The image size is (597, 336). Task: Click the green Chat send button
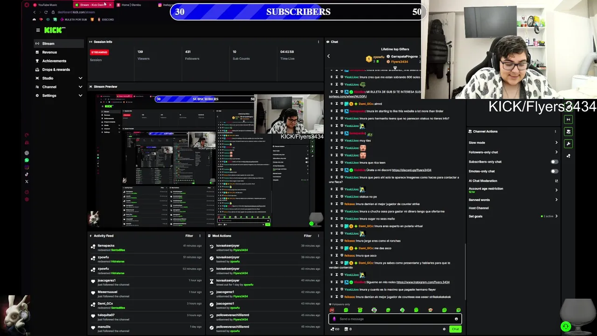[455, 329]
